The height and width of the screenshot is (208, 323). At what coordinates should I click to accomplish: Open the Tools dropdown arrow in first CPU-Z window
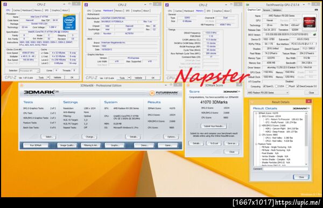click(48, 77)
